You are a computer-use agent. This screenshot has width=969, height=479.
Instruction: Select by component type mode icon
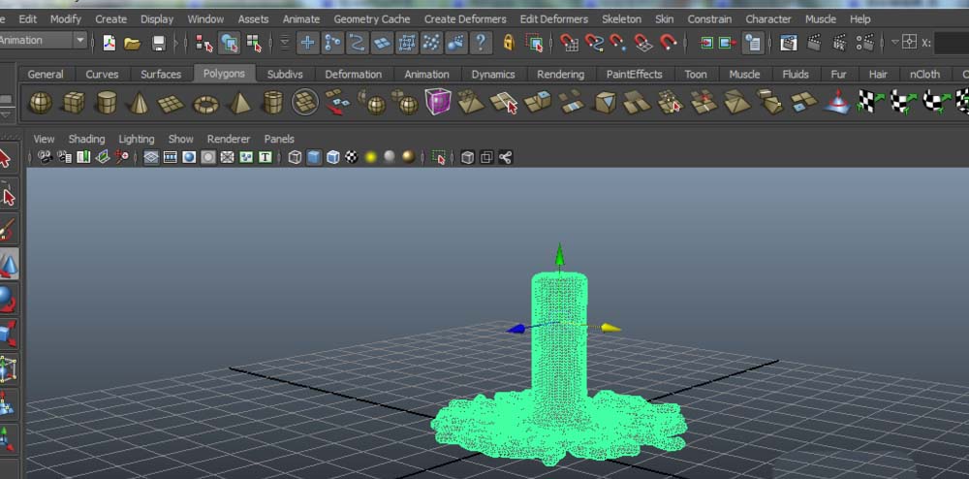(x=253, y=43)
